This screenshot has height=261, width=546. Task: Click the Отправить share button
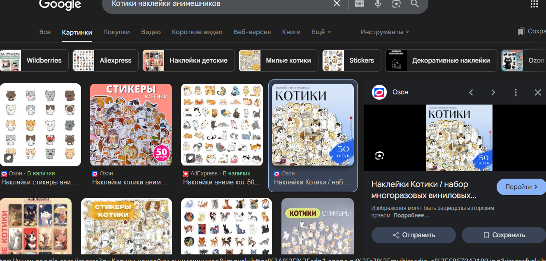point(414,235)
